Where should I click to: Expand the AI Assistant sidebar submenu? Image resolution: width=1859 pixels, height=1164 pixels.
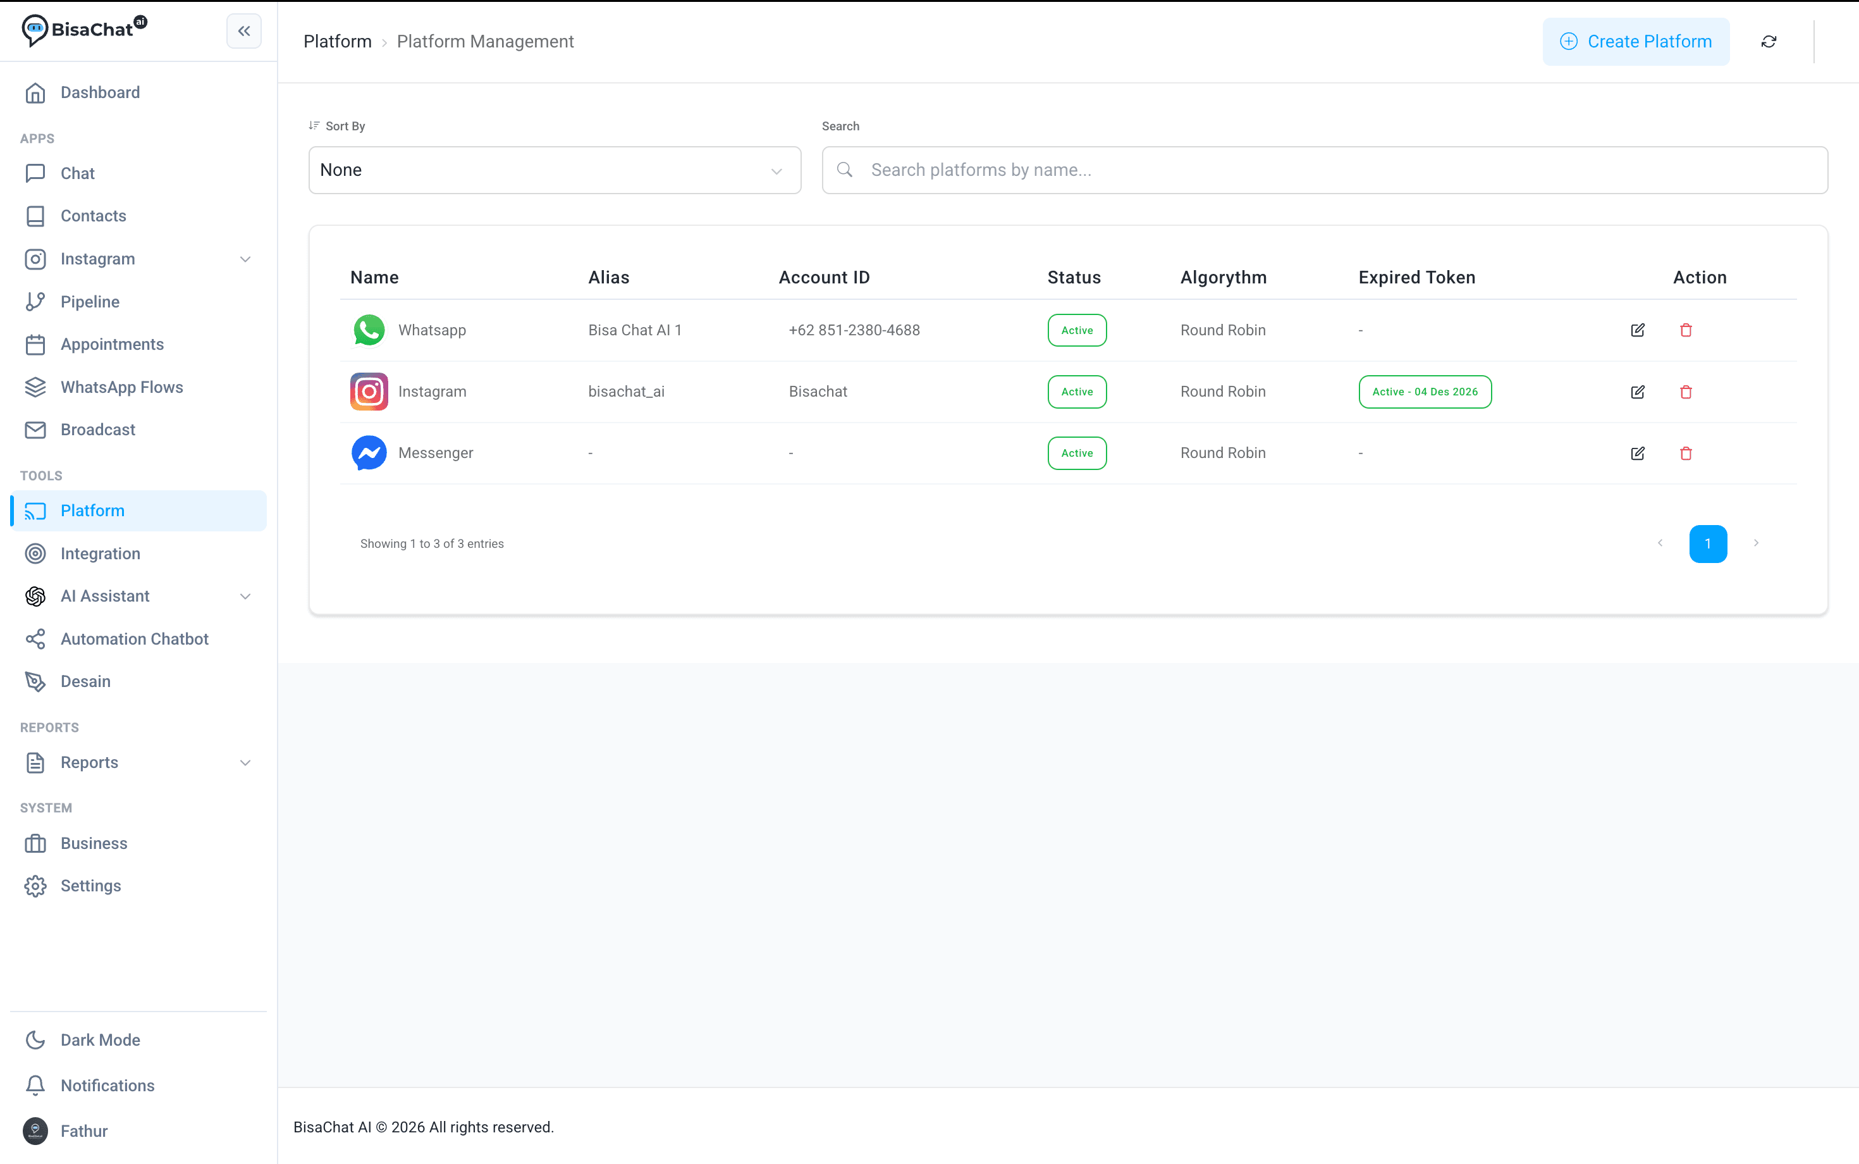[245, 597]
